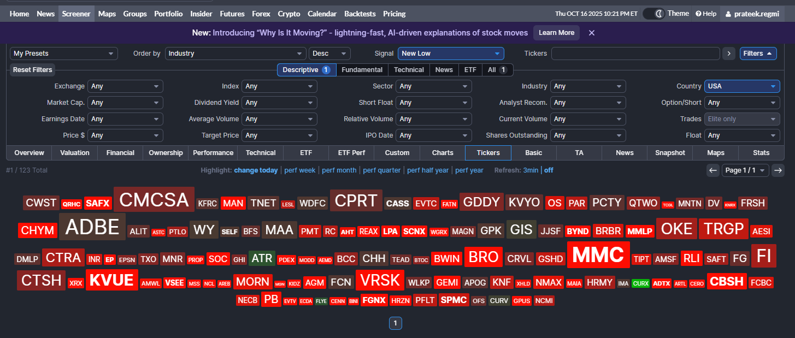The image size is (795, 338).
Task: Click the CBSH ticker tile
Action: (x=726, y=282)
